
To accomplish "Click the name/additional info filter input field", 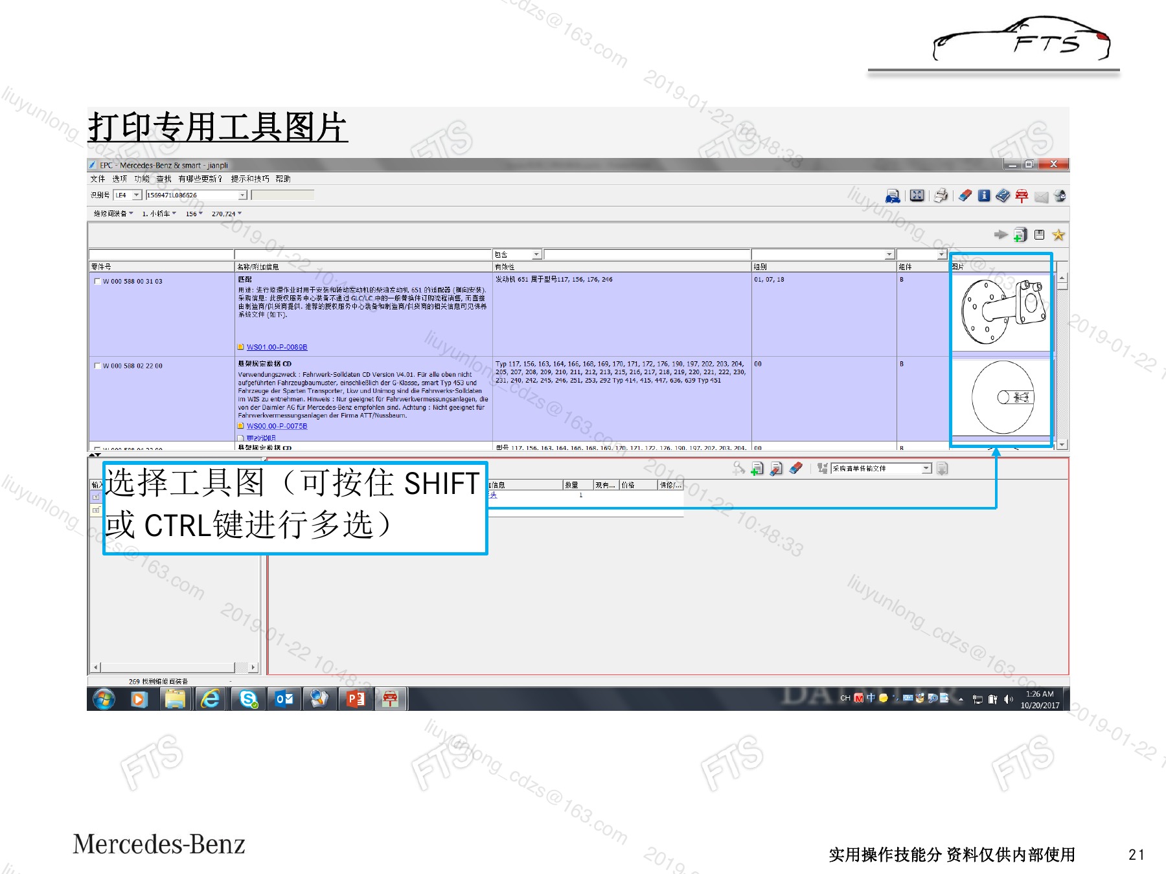I will click(x=363, y=254).
